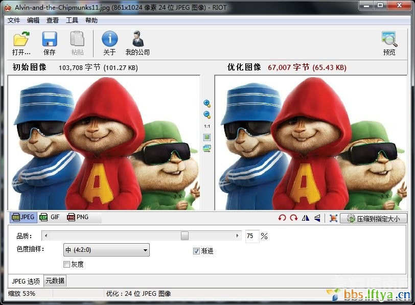Zoom out using the magnifier minus icon
This screenshot has height=305, width=415.
[207, 115]
